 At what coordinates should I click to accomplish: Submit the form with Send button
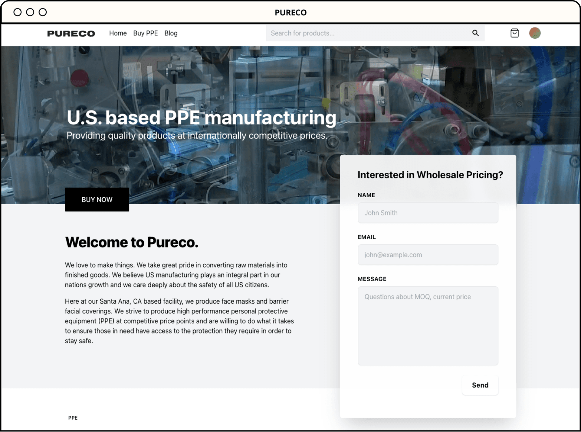click(x=480, y=385)
